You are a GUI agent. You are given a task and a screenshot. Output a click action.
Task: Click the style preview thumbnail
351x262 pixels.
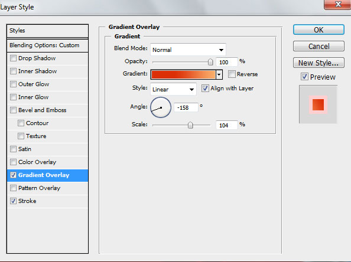coord(318,104)
